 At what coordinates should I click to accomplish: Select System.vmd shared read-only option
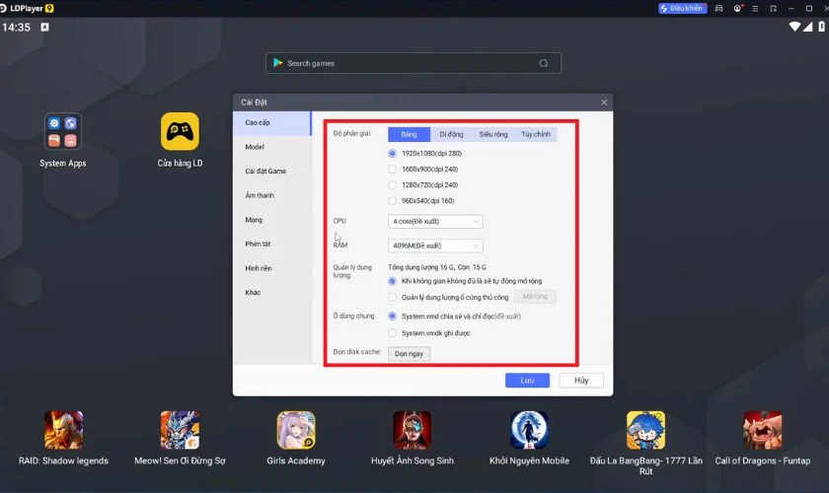pos(392,316)
